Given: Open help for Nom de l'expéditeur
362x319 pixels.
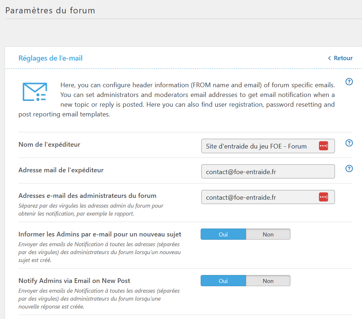Looking at the screenshot, I should [x=349, y=143].
